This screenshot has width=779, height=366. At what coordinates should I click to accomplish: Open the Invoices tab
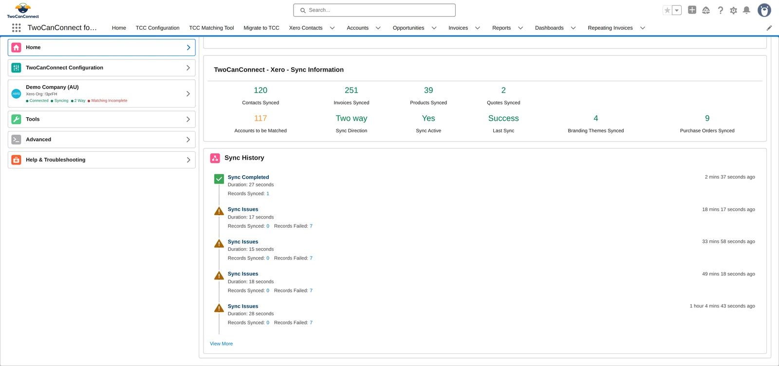click(458, 28)
